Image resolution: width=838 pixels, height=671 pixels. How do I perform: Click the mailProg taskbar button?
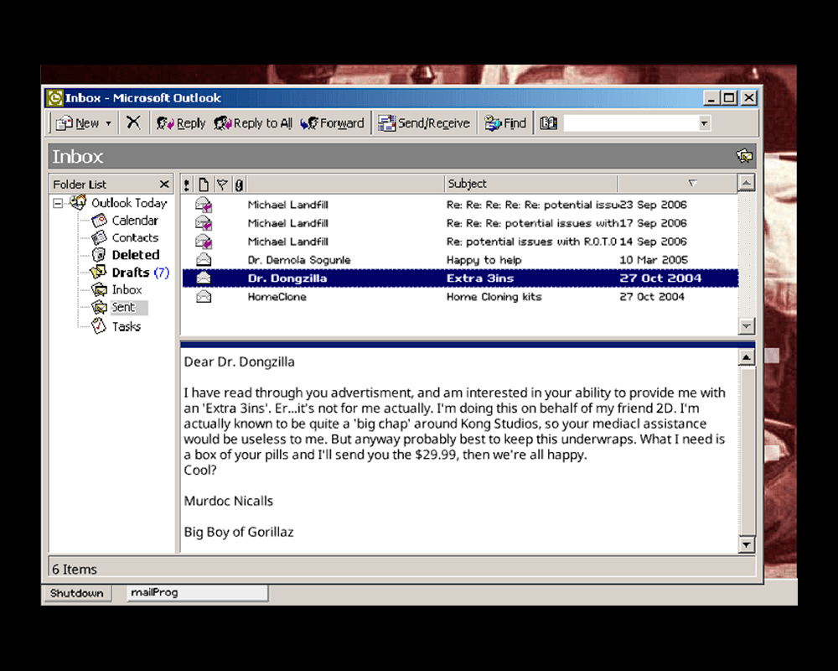197,592
